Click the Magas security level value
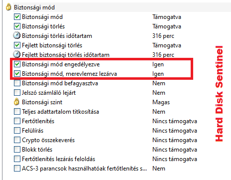This screenshot has height=180, width=231. (x=161, y=102)
